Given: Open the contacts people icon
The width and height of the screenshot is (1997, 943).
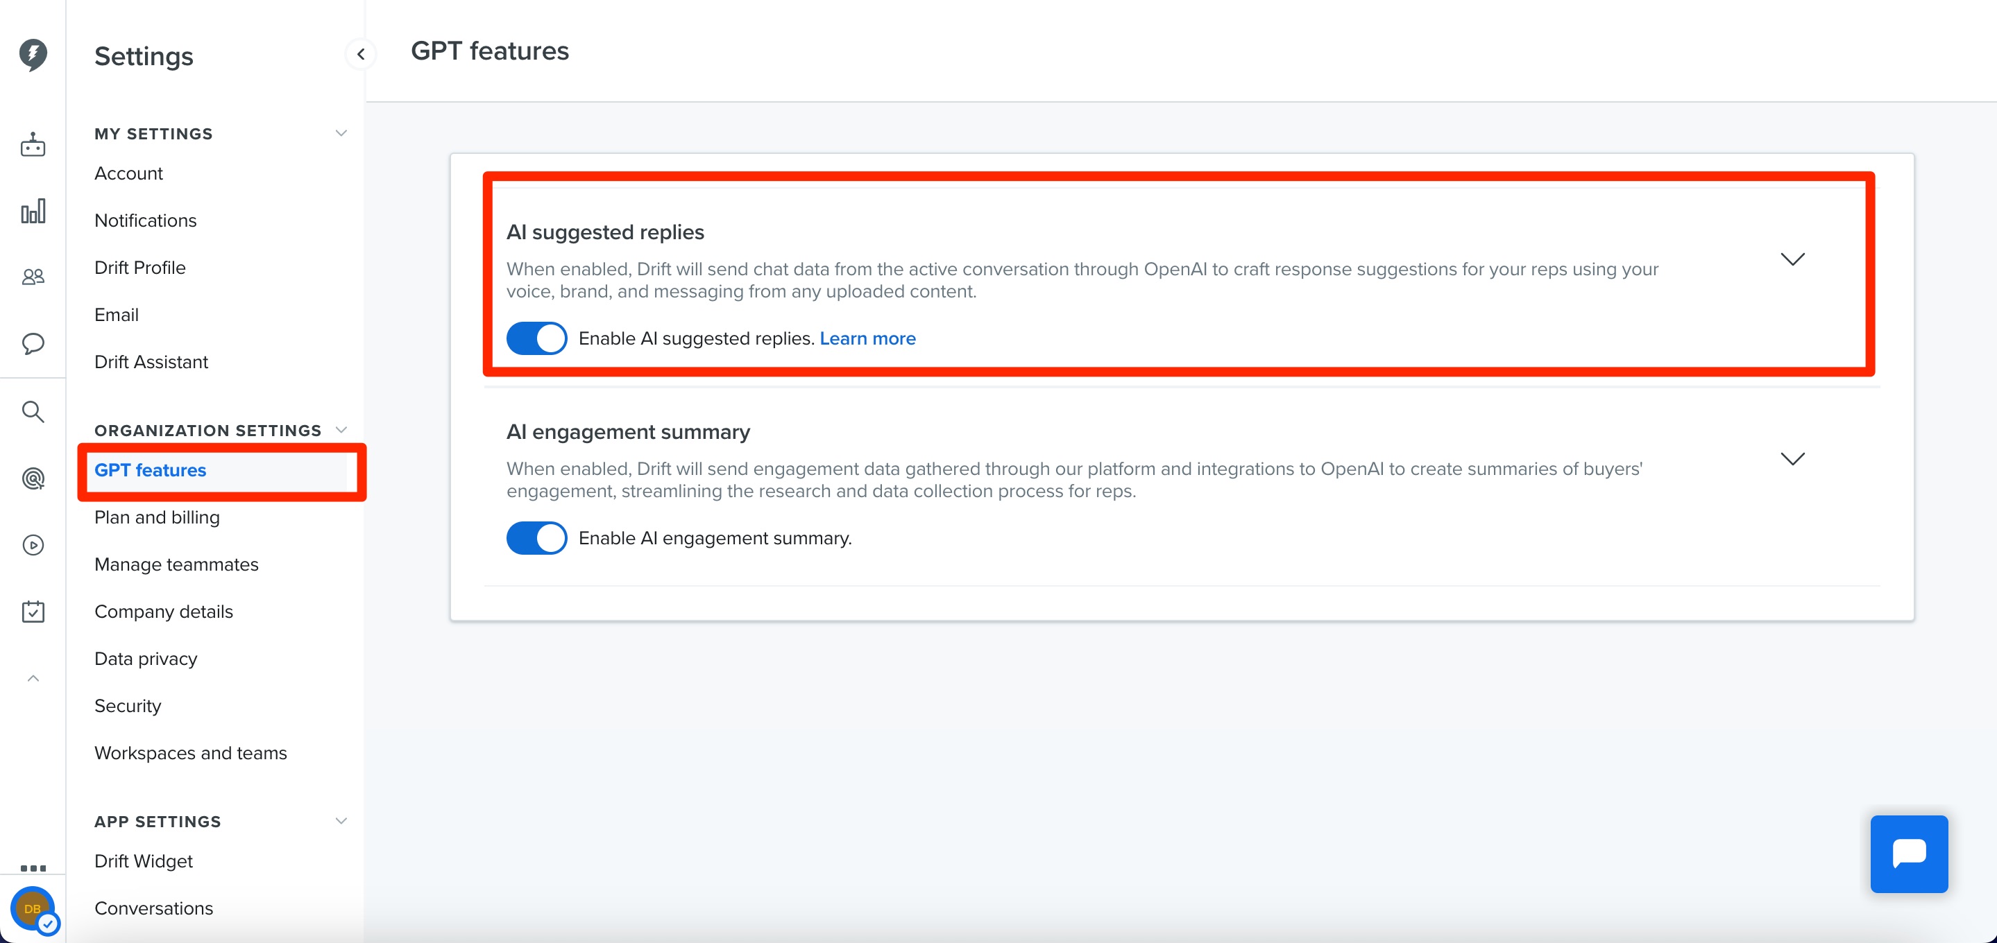Looking at the screenshot, I should click(33, 277).
